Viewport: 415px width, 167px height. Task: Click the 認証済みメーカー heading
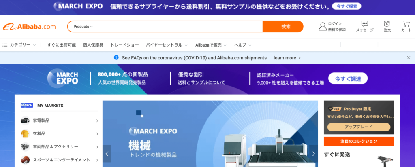pos(275,75)
